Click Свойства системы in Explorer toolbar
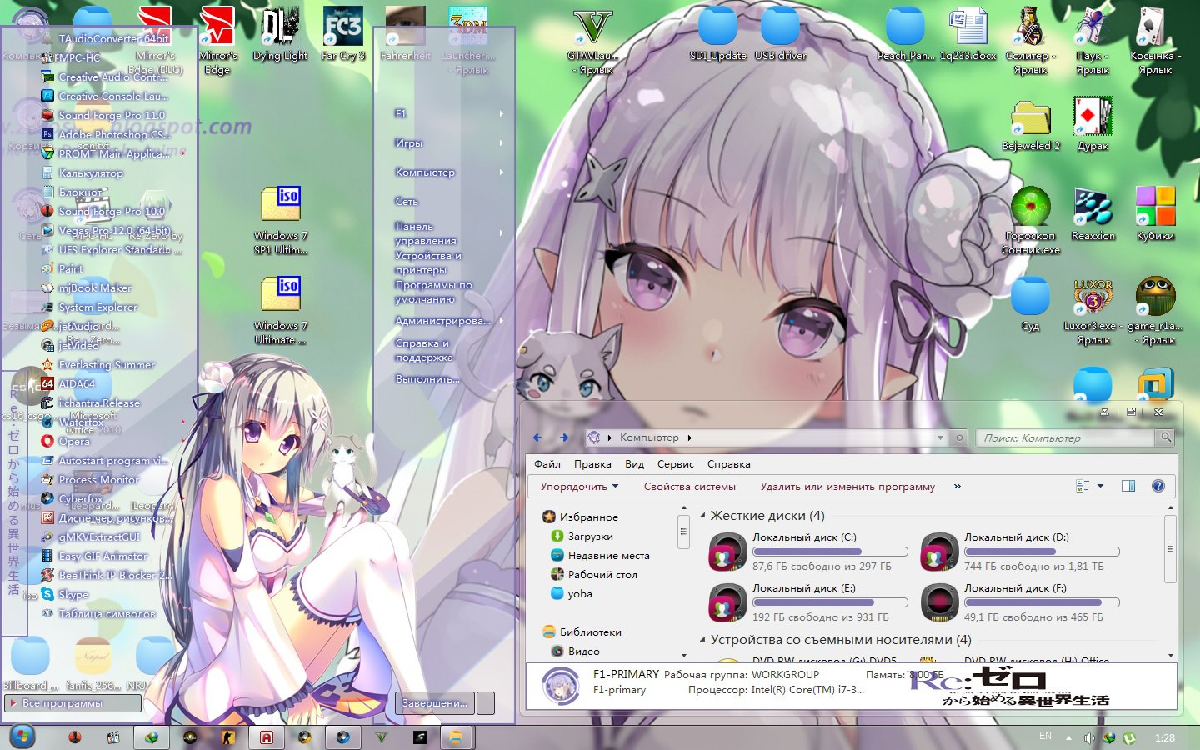 [690, 486]
